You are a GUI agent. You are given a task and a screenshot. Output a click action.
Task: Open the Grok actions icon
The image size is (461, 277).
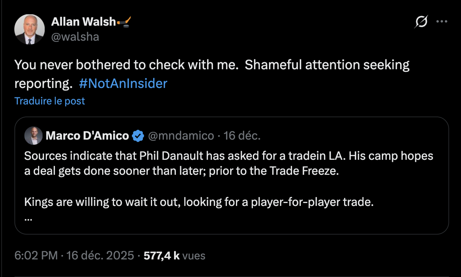coord(421,23)
